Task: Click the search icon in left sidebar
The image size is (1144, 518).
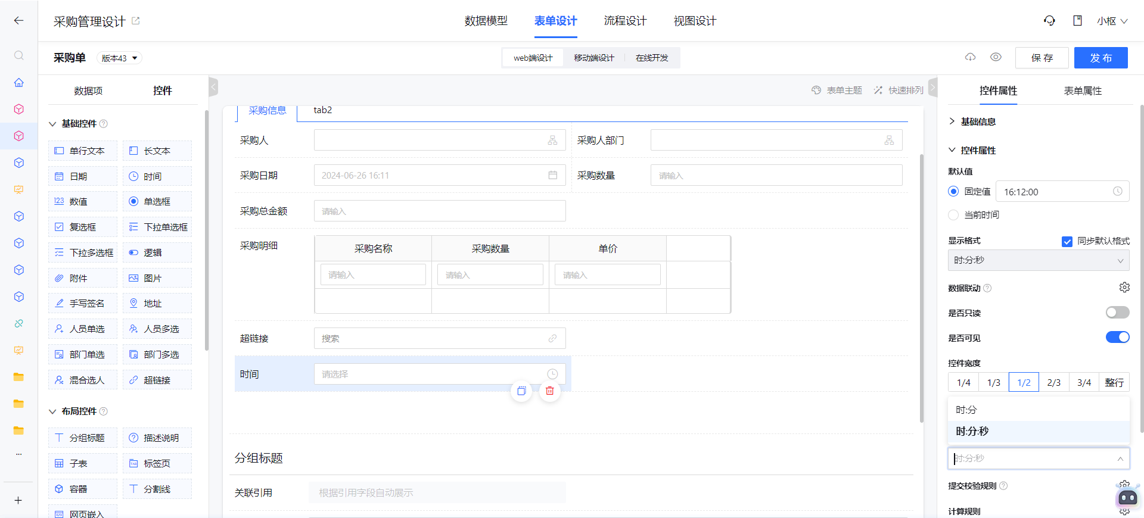Action: 19,55
